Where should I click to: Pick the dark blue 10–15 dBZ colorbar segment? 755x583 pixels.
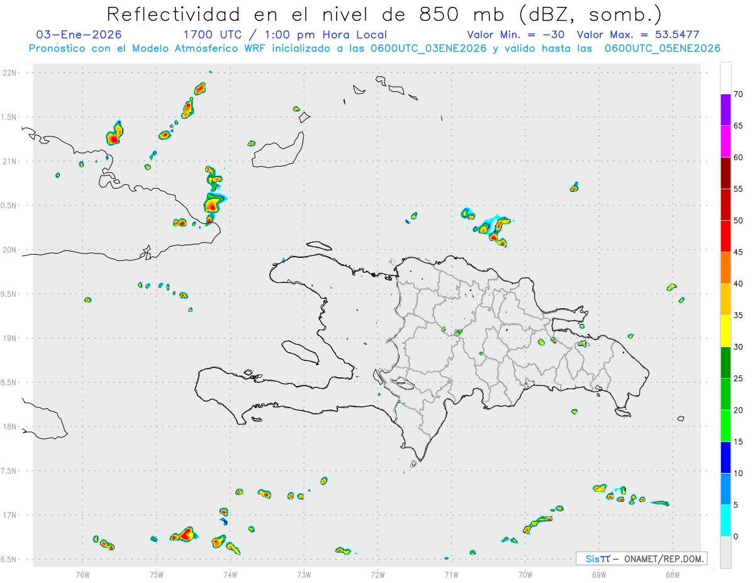(725, 457)
